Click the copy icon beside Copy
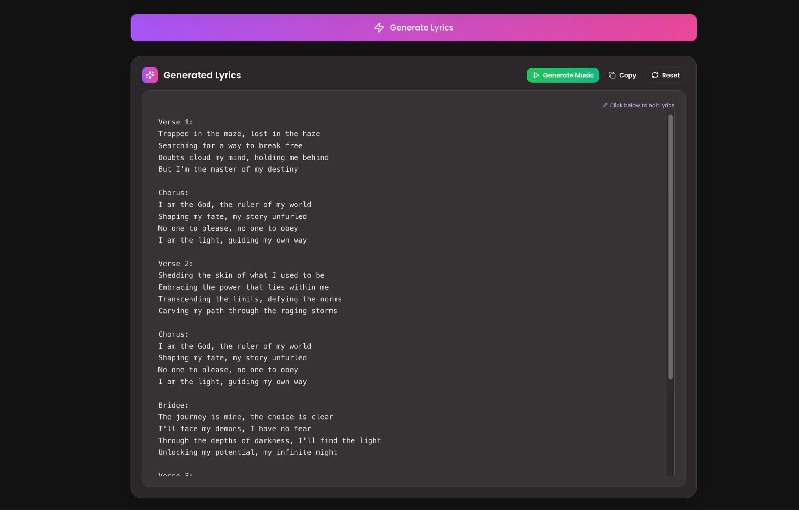The image size is (799, 510). point(612,75)
